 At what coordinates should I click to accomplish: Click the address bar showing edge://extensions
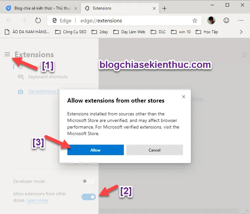pyautogui.click(x=124, y=20)
